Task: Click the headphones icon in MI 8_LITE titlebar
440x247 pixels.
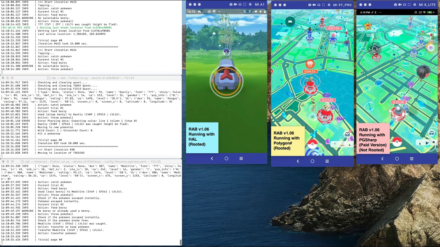Action: coord(404,5)
